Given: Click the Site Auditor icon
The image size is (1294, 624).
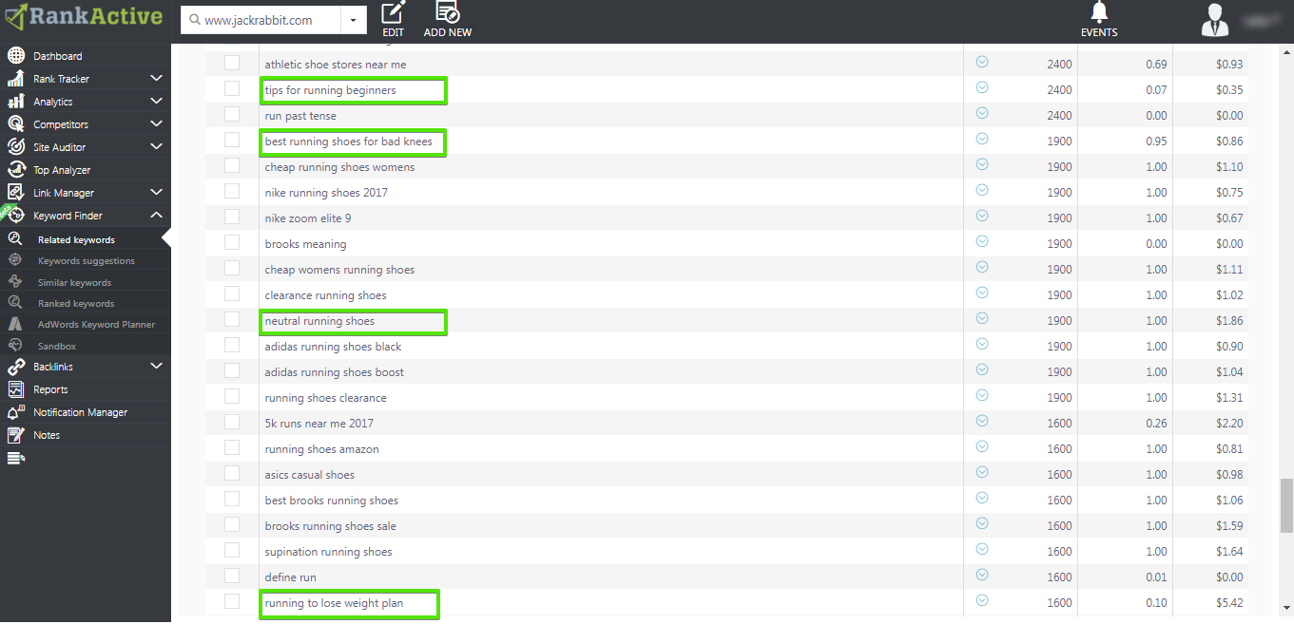Looking at the screenshot, I should (x=16, y=147).
